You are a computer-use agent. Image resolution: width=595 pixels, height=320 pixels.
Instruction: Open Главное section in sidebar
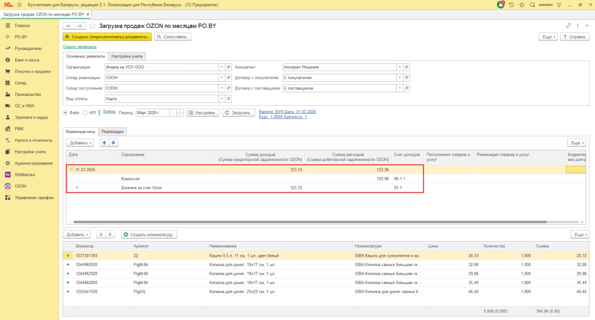[x=22, y=26]
